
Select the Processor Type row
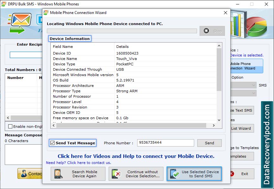click(134, 91)
